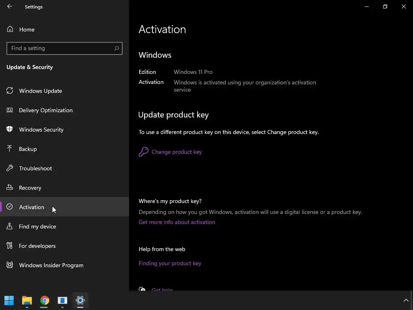Minimize the Settings window
413x310 pixels.
click(x=366, y=6)
